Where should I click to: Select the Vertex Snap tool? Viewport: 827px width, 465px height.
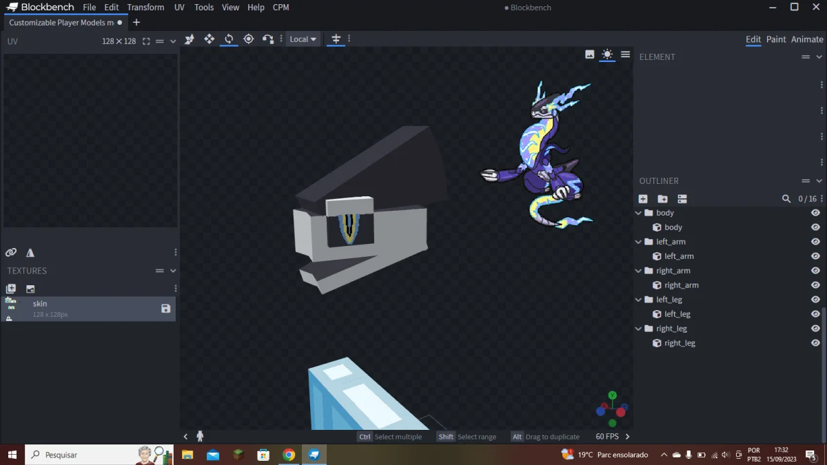tap(268, 39)
